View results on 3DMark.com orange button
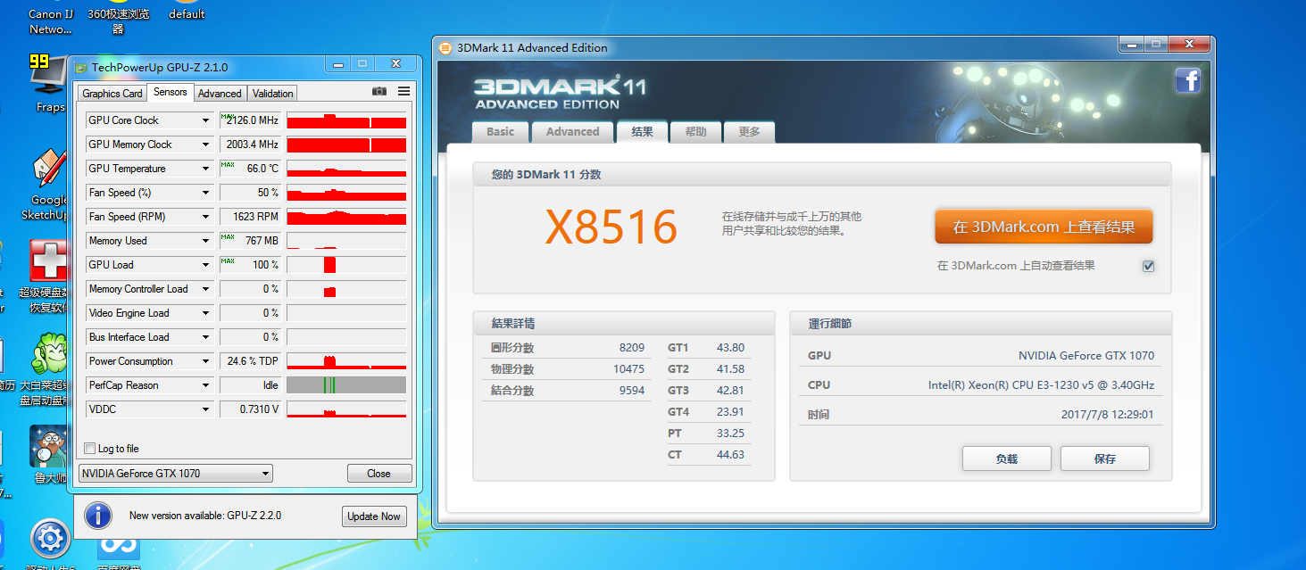The height and width of the screenshot is (570, 1306). 1044,227
